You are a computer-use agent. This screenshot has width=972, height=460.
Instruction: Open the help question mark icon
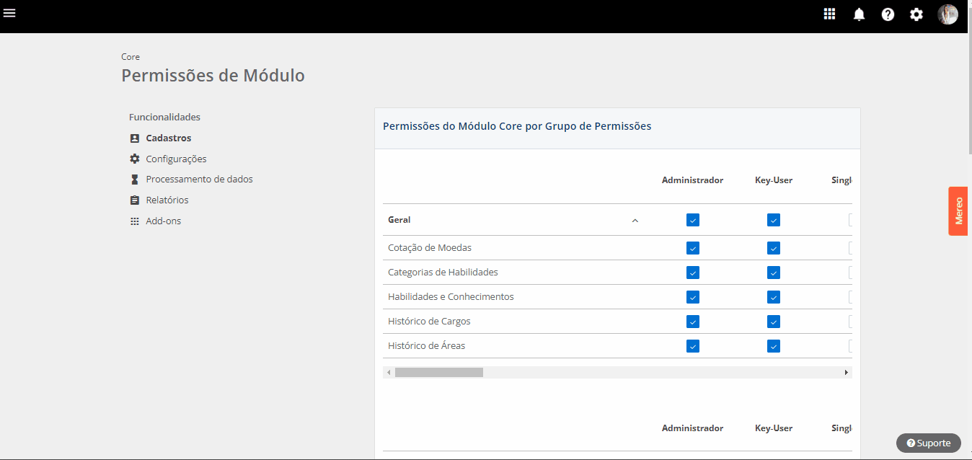tap(888, 14)
